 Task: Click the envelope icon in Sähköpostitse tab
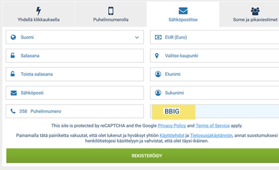183,11
